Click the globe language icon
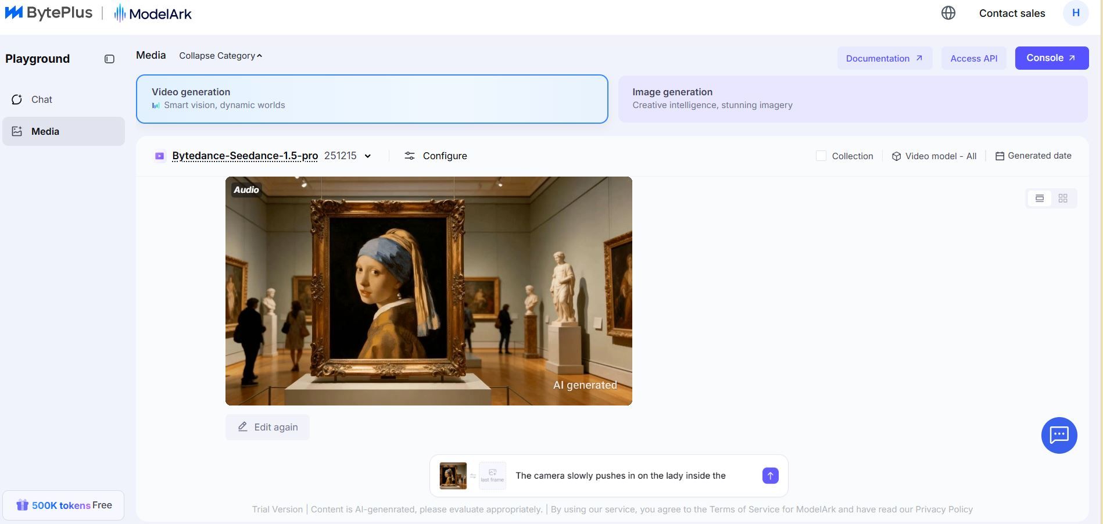This screenshot has width=1103, height=524. (x=948, y=13)
